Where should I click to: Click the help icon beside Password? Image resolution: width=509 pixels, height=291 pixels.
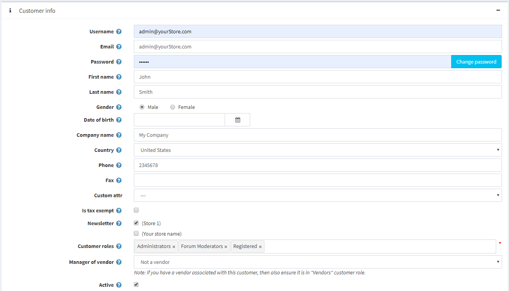point(119,62)
